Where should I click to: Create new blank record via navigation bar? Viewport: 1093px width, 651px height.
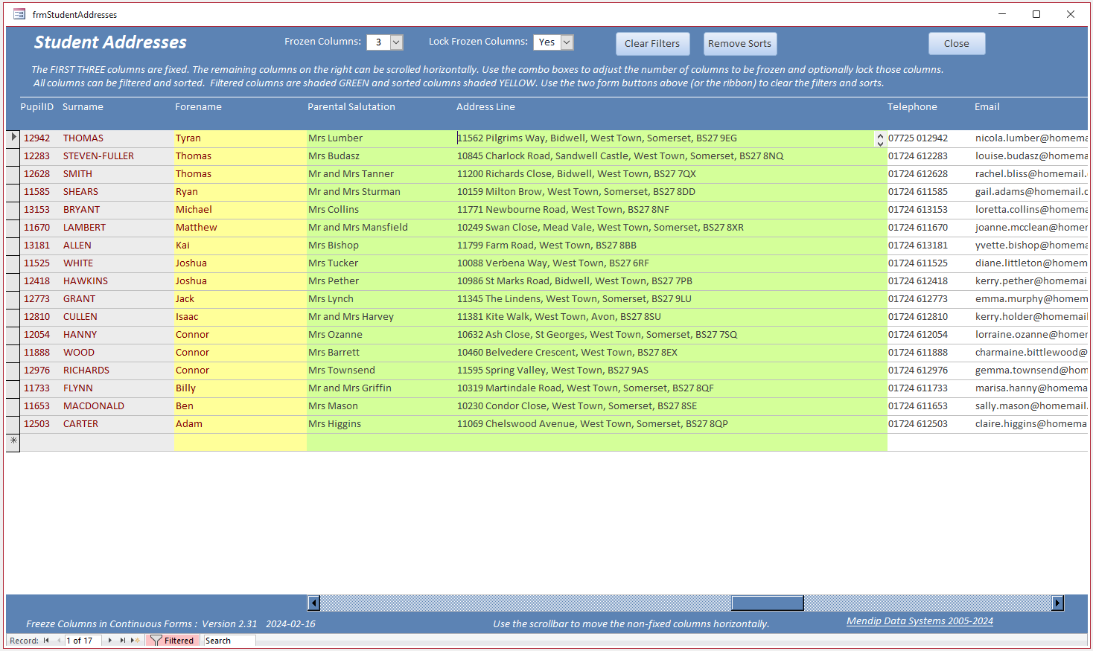tap(136, 641)
